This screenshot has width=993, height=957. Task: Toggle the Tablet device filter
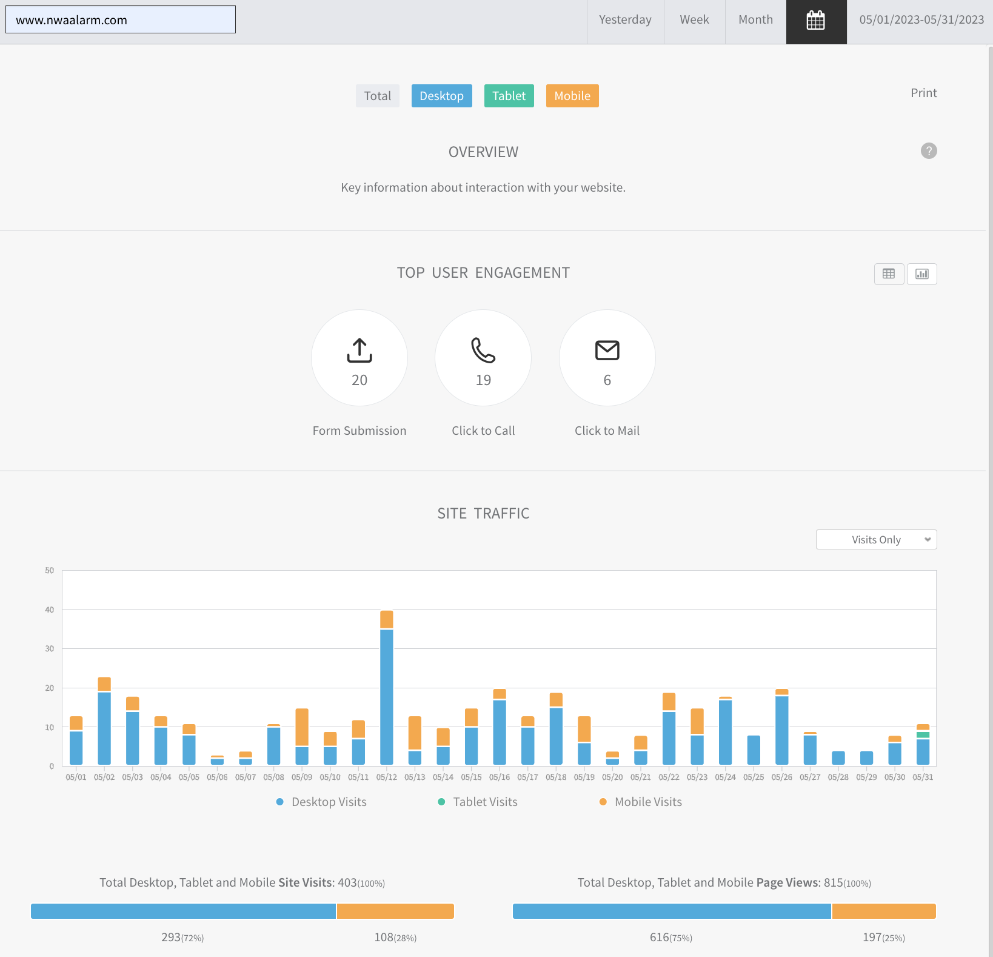(509, 96)
